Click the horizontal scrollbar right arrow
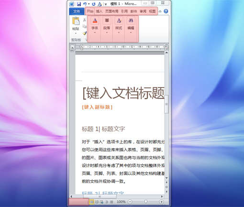Screen dimensions: 244x207 pyautogui.click(x=162, y=196)
